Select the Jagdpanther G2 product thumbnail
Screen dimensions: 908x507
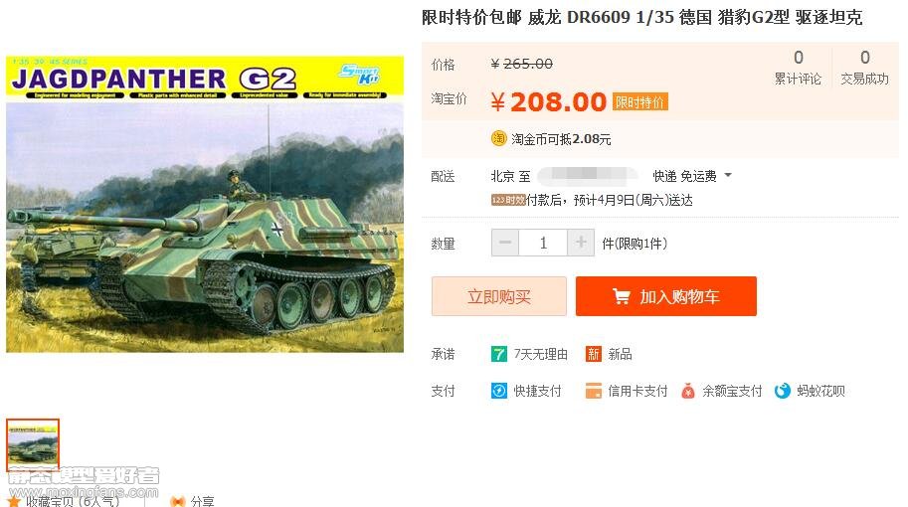click(33, 444)
